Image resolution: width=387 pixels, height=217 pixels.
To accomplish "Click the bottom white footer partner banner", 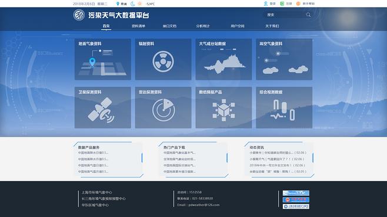I will (x=296, y=206).
